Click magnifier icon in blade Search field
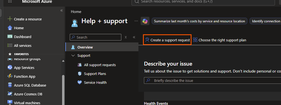This screenshot has width=281, height=105. tap(73, 37)
